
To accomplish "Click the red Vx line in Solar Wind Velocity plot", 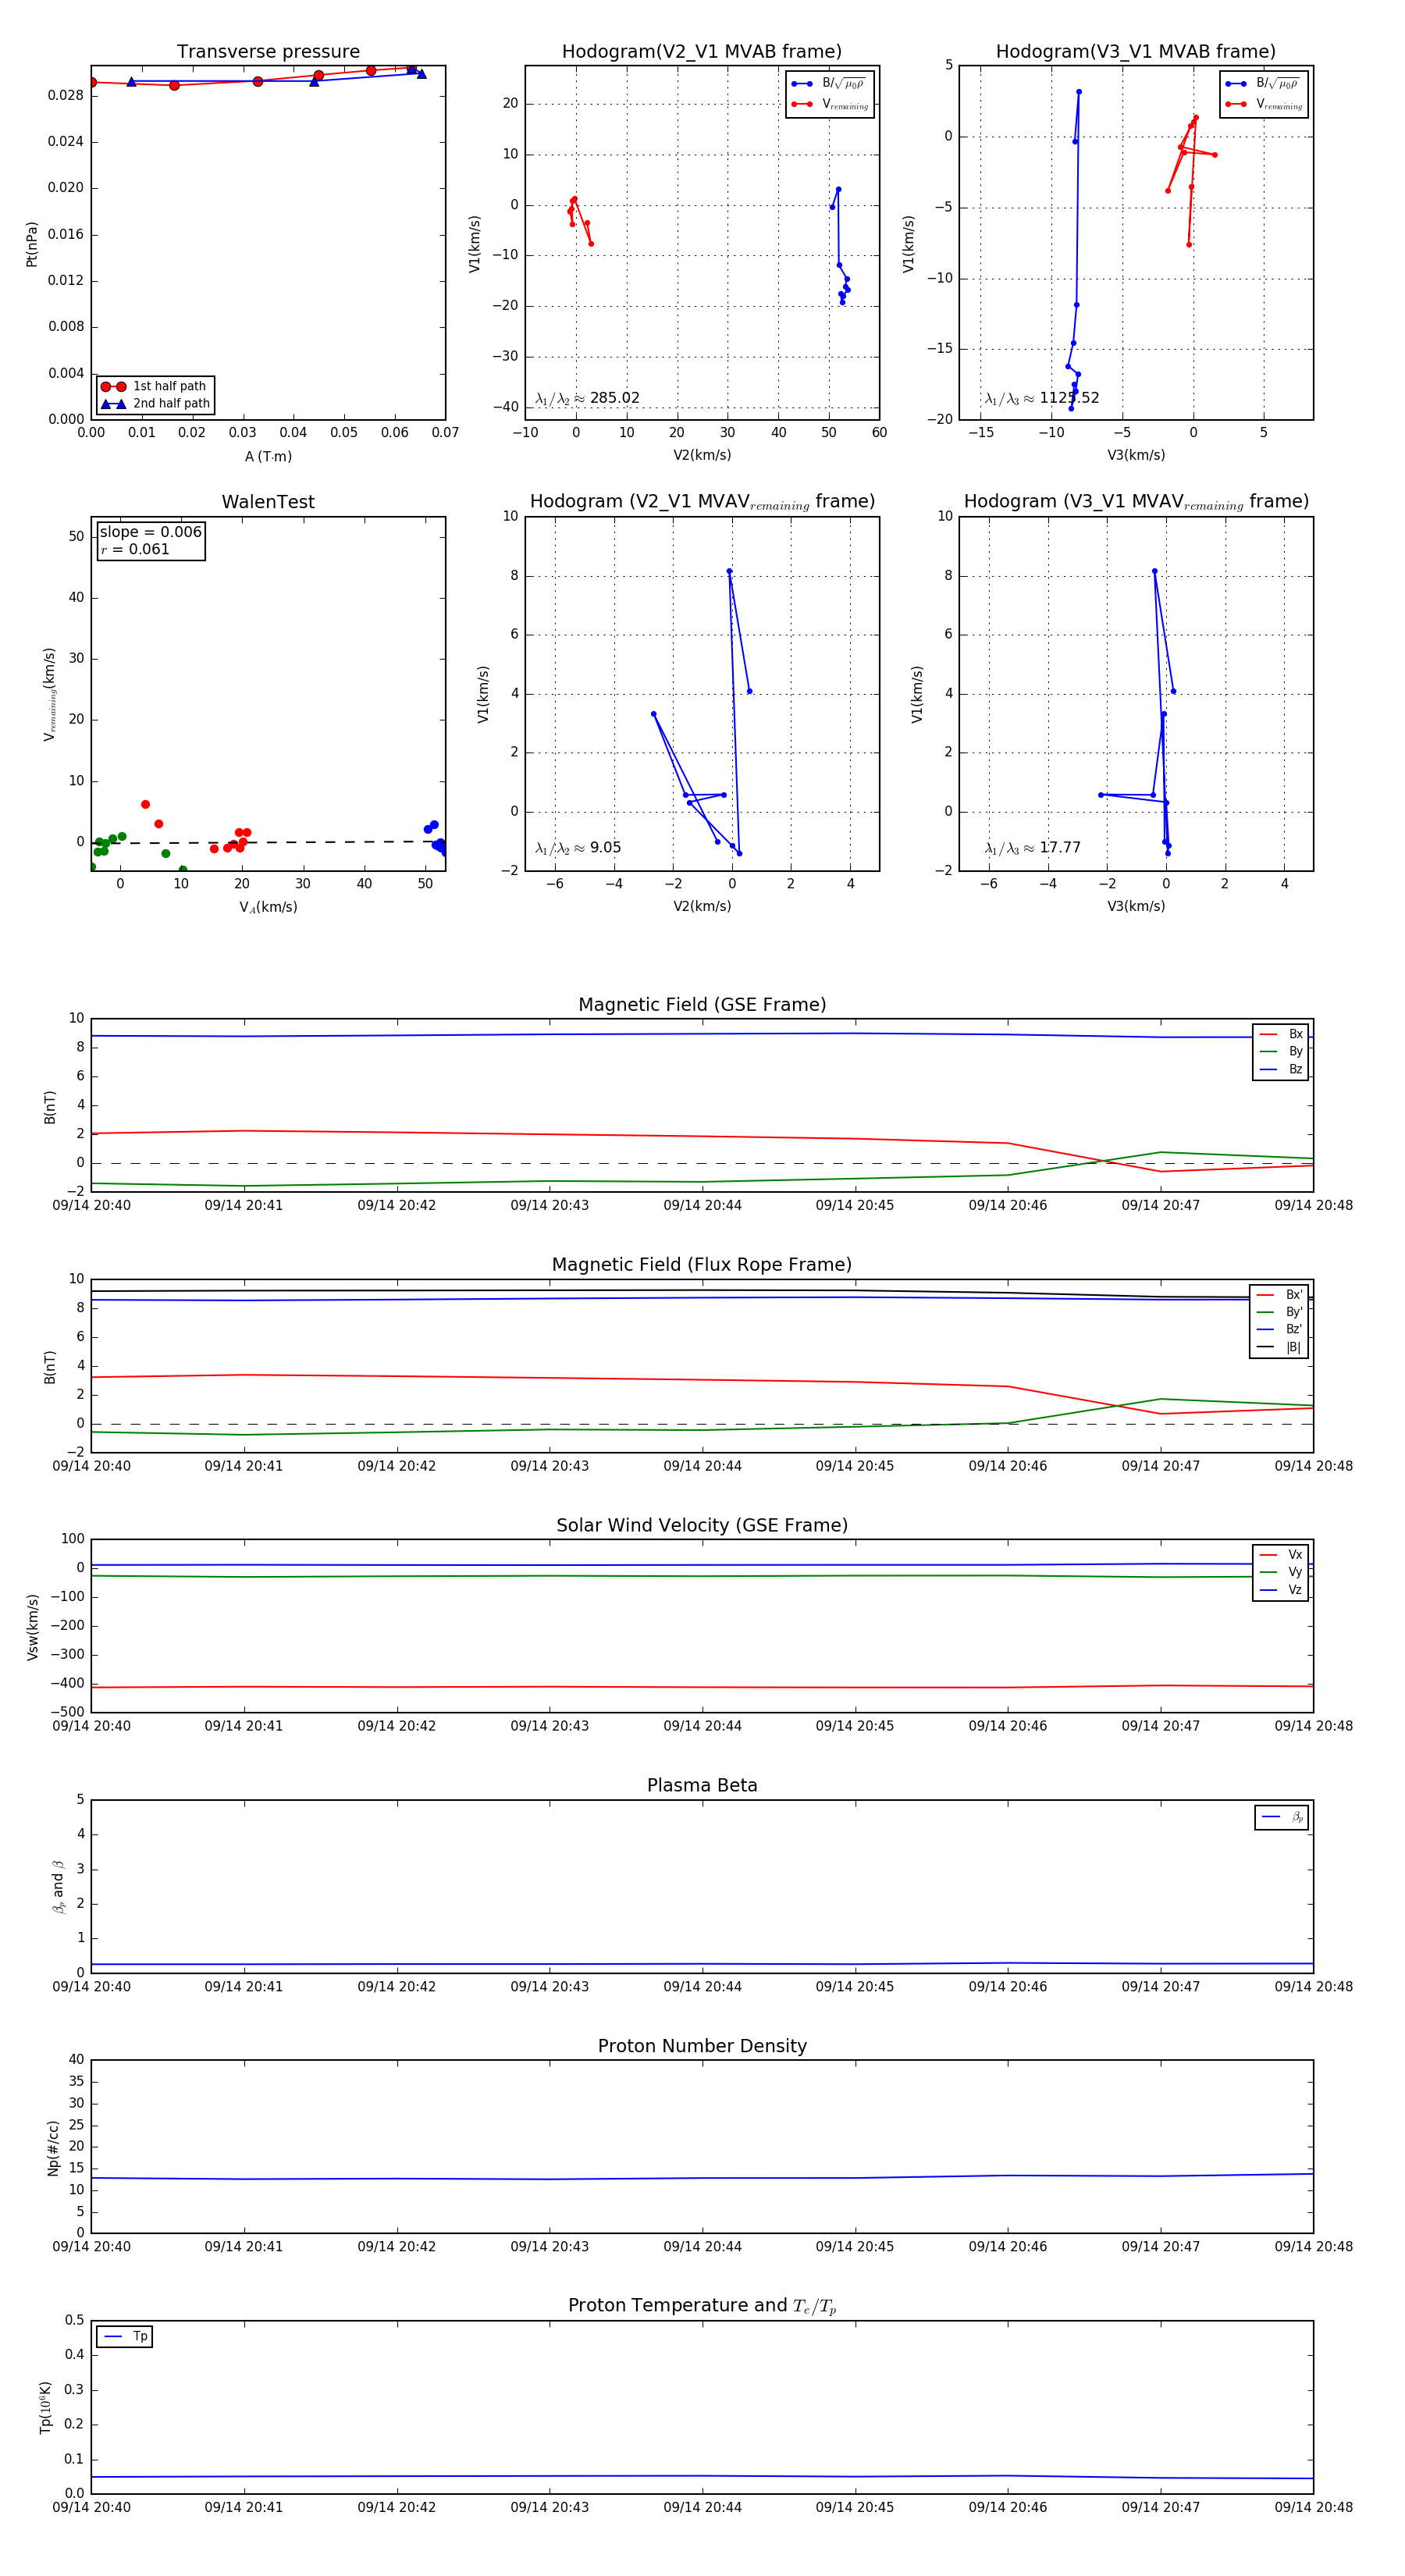I will click(x=702, y=1687).
